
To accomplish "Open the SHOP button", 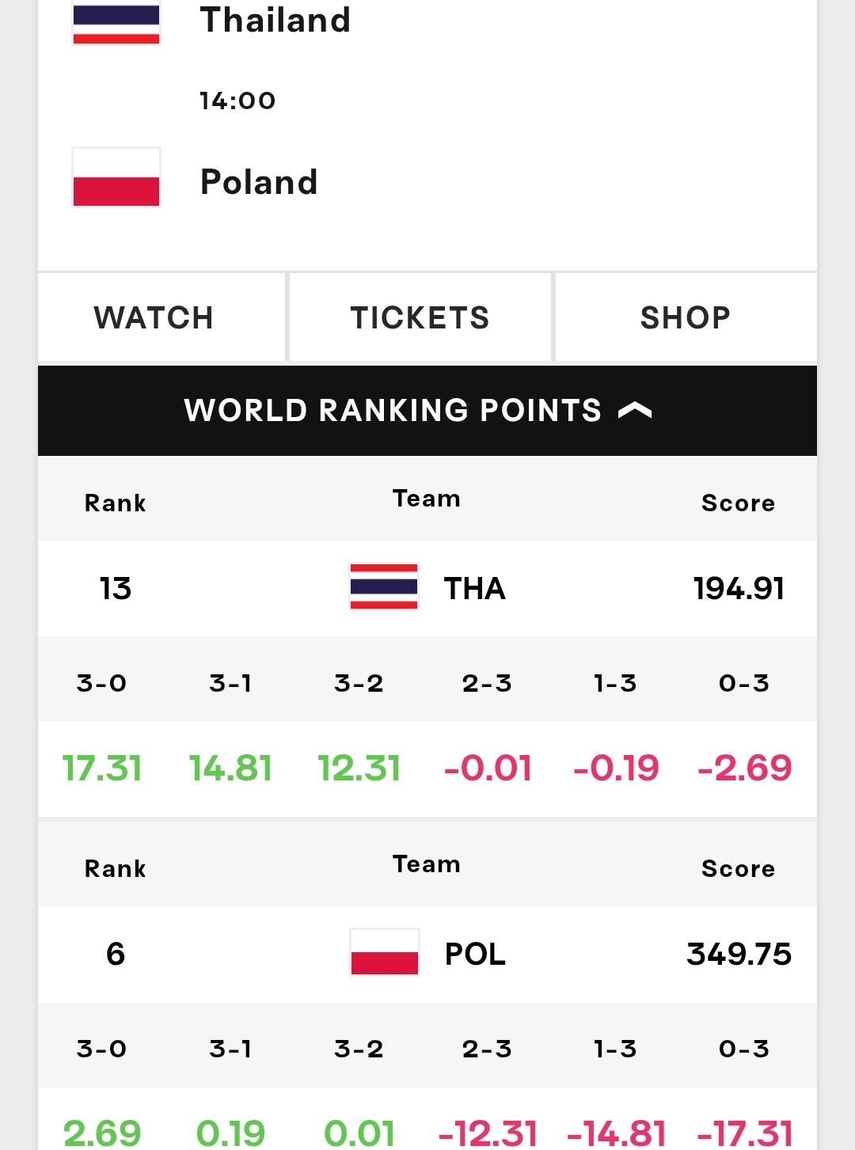I will pyautogui.click(x=686, y=317).
